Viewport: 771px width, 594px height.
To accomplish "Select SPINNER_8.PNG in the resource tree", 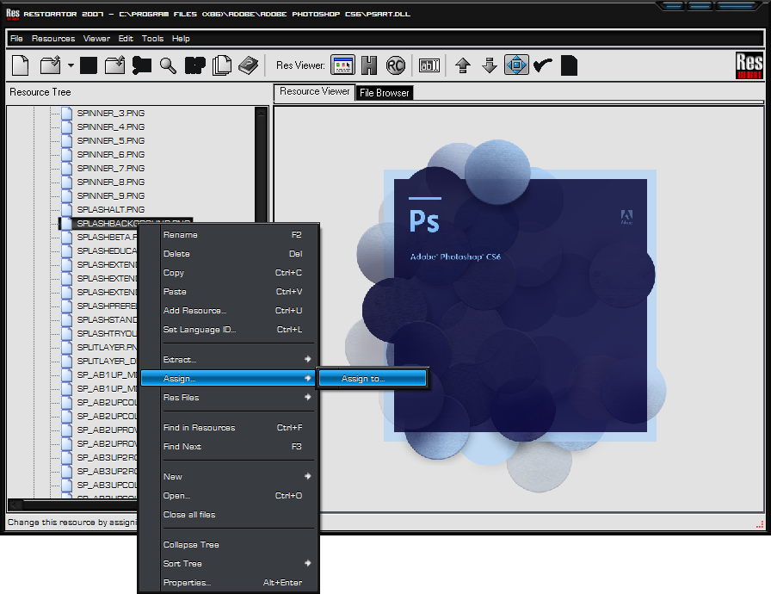I will (111, 182).
